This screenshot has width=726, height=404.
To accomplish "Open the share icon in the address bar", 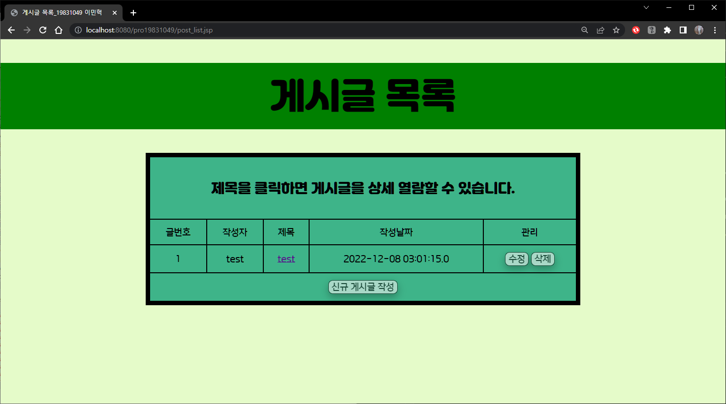I will 600,30.
